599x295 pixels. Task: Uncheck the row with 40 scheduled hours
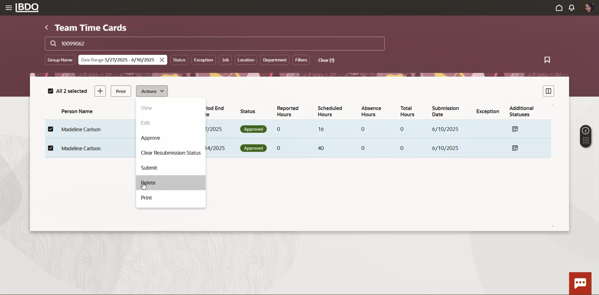[50, 148]
